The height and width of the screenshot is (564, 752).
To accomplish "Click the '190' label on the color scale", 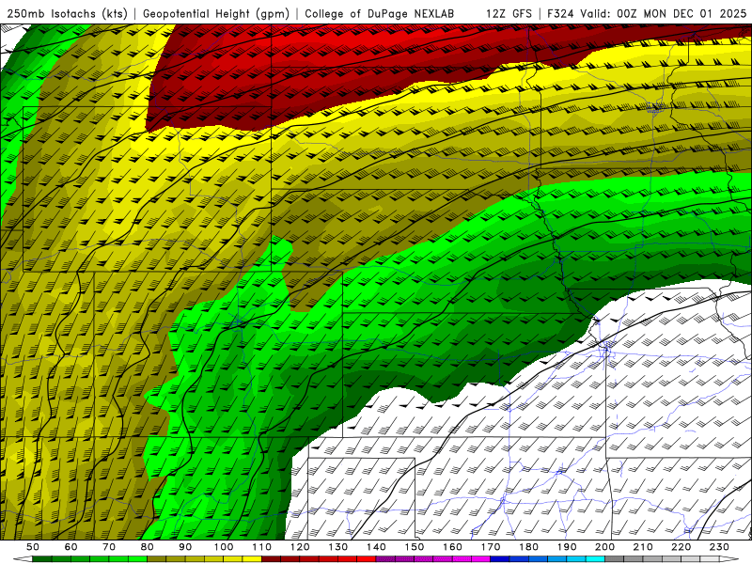I will tap(567, 547).
